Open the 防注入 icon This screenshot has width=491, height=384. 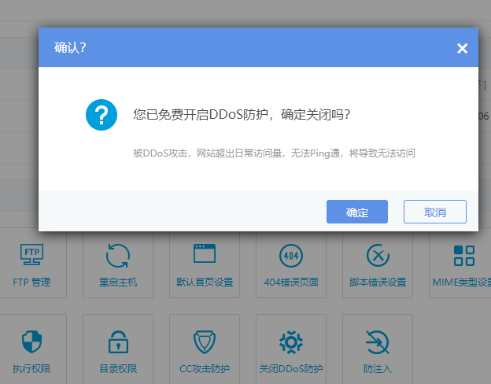[378, 342]
